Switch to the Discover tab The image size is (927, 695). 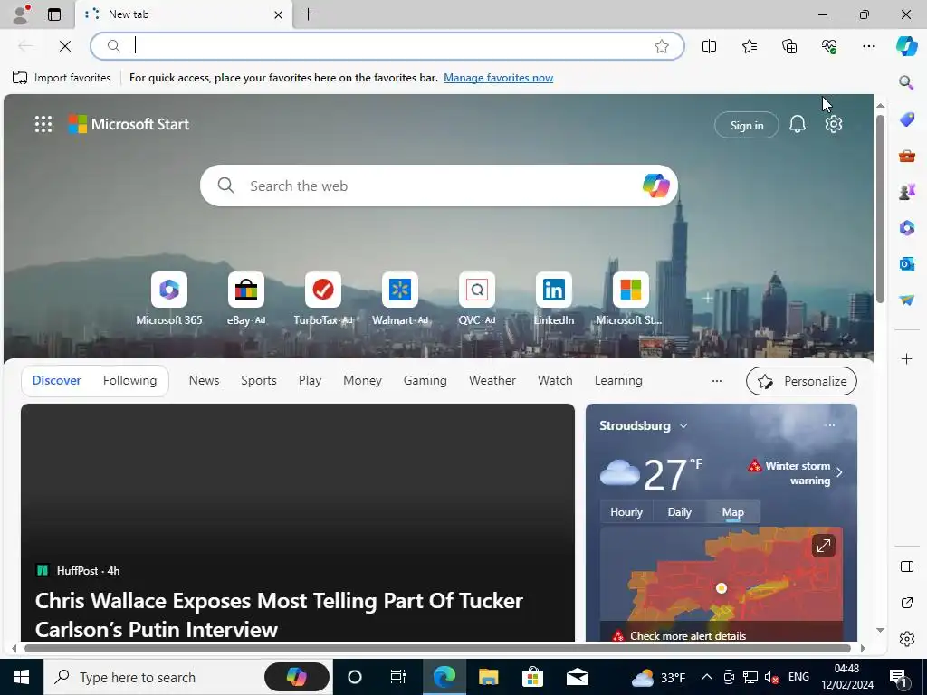tap(57, 381)
